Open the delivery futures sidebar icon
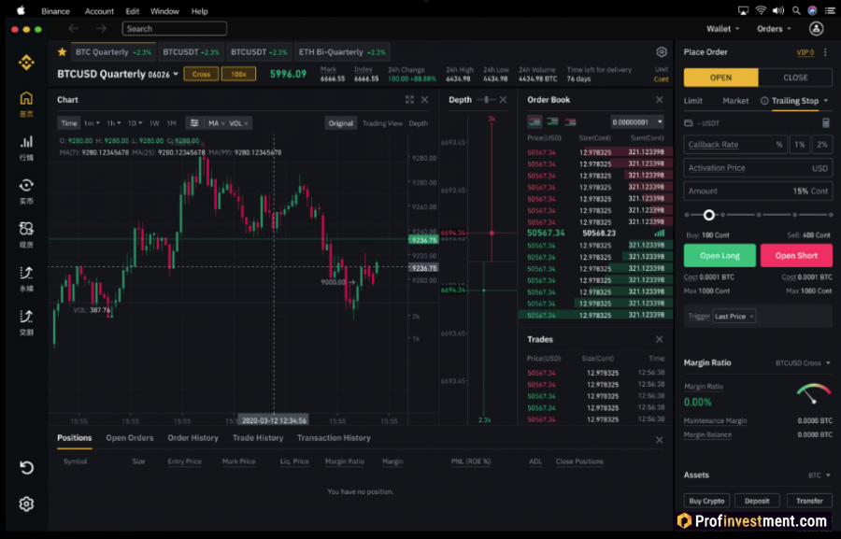This screenshot has height=539, width=841. [x=26, y=317]
